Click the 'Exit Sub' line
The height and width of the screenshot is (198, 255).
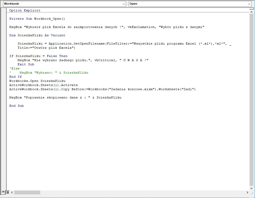[26, 64]
